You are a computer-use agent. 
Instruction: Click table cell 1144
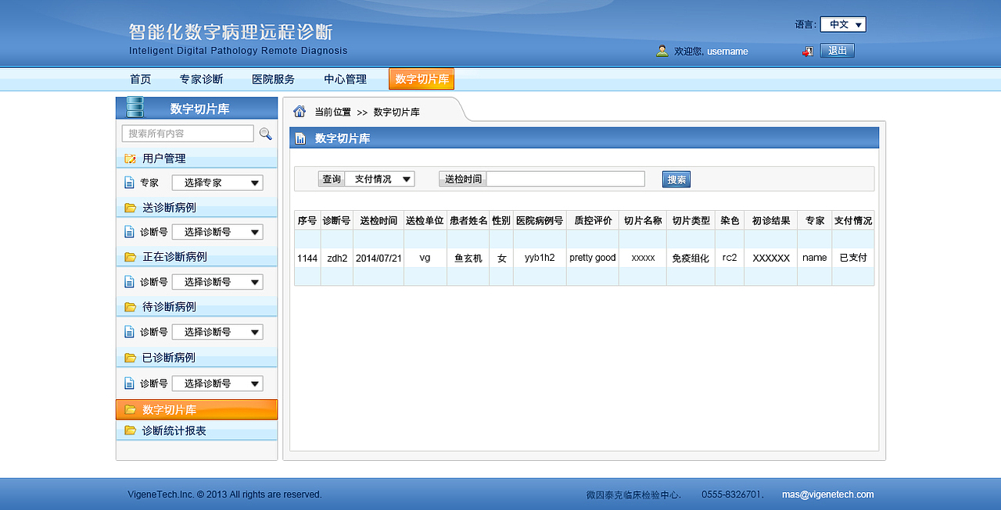click(x=307, y=258)
